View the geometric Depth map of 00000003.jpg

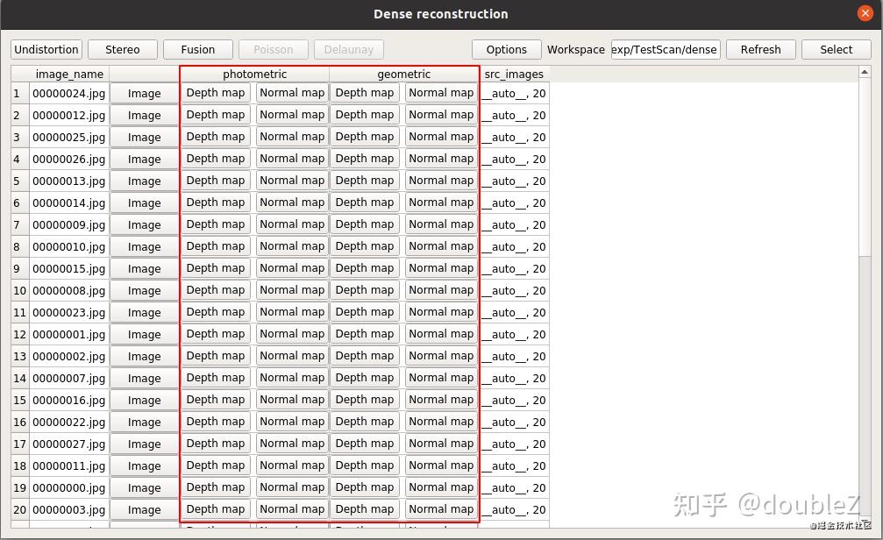[x=364, y=509]
